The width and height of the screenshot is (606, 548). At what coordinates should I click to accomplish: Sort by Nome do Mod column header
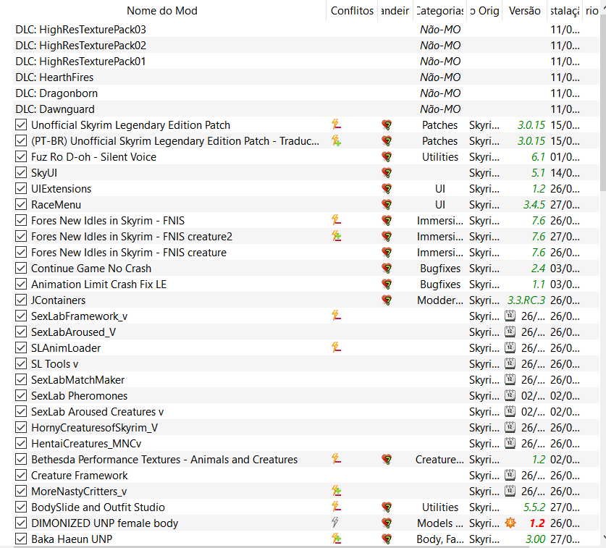162,10
